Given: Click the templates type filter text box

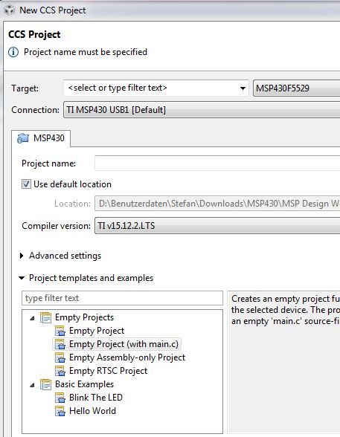Looking at the screenshot, I should click(x=122, y=298).
